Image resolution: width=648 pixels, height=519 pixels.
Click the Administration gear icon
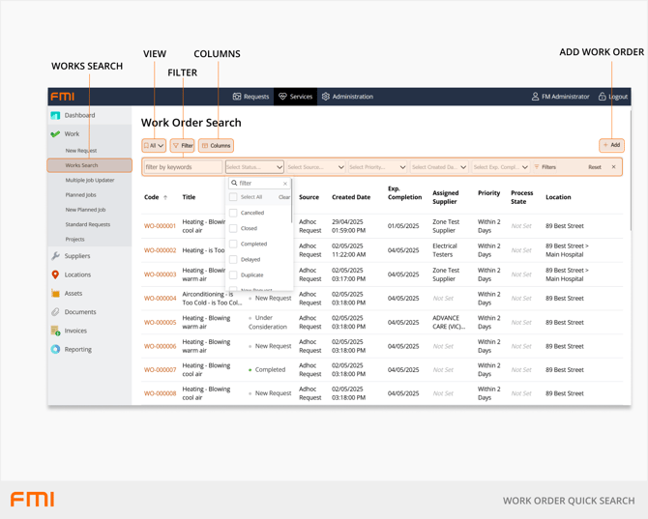[326, 97]
